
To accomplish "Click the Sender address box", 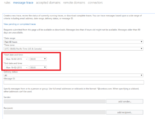I will tap(55, 101).
